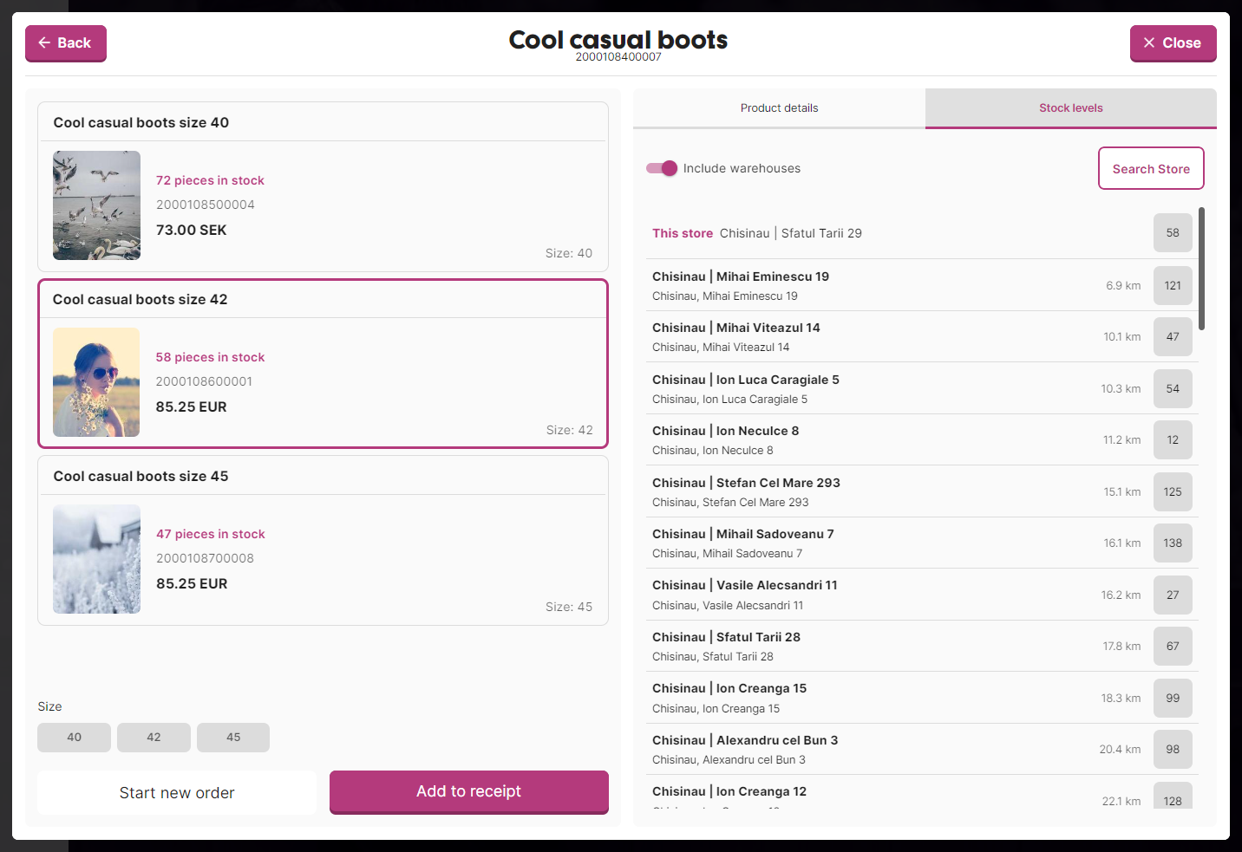Click the 125 stock badge for Stefan Cel Mare 293

coord(1173,491)
